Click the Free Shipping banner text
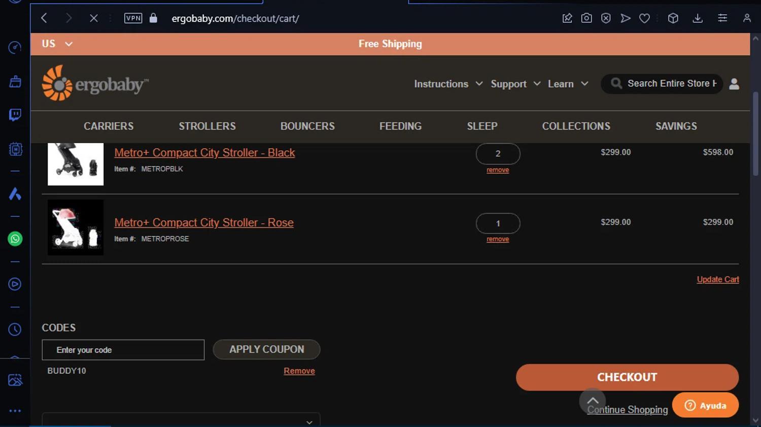Screen dimensions: 761x427 390,44
